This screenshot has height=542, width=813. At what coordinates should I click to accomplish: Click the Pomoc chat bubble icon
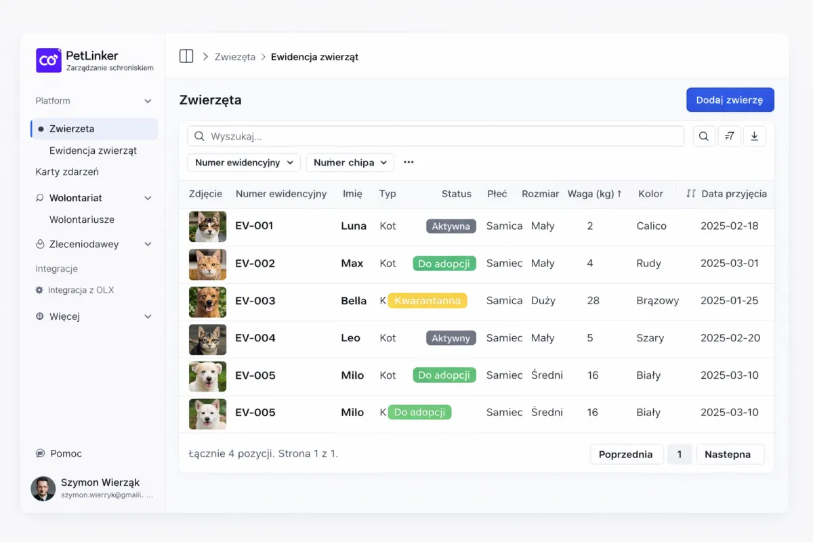[40, 453]
